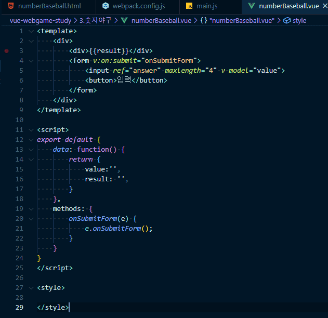The width and height of the screenshot is (328, 318).
Task: Click ref="answer" attribute on line 5
Action: point(137,71)
